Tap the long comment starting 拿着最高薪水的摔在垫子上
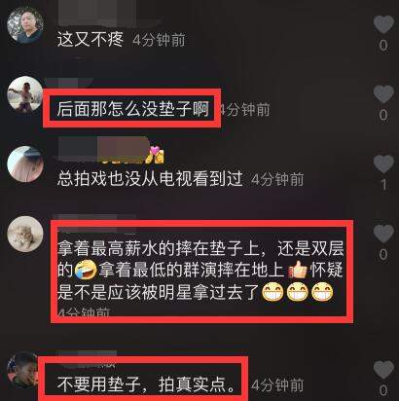The height and width of the screenshot is (401, 399). (x=200, y=271)
